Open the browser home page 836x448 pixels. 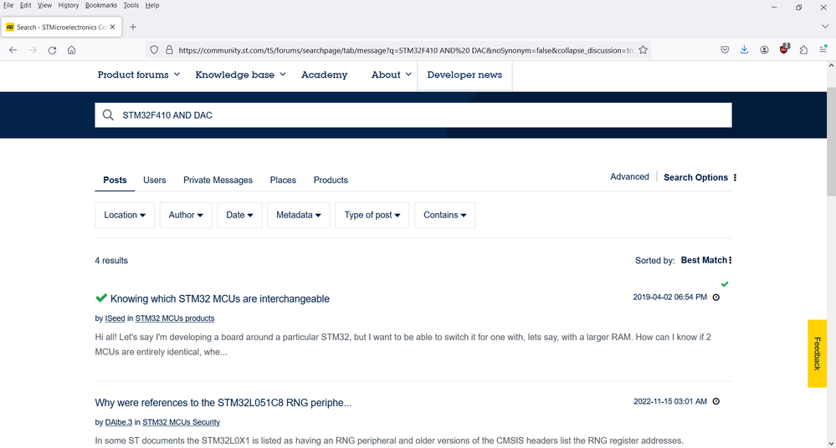click(x=71, y=50)
